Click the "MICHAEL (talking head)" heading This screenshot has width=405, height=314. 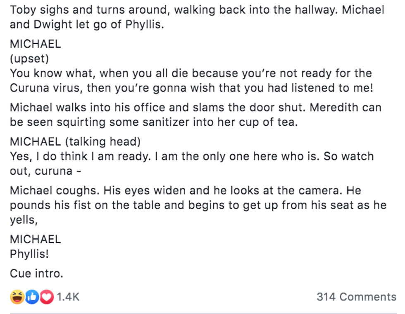75,142
